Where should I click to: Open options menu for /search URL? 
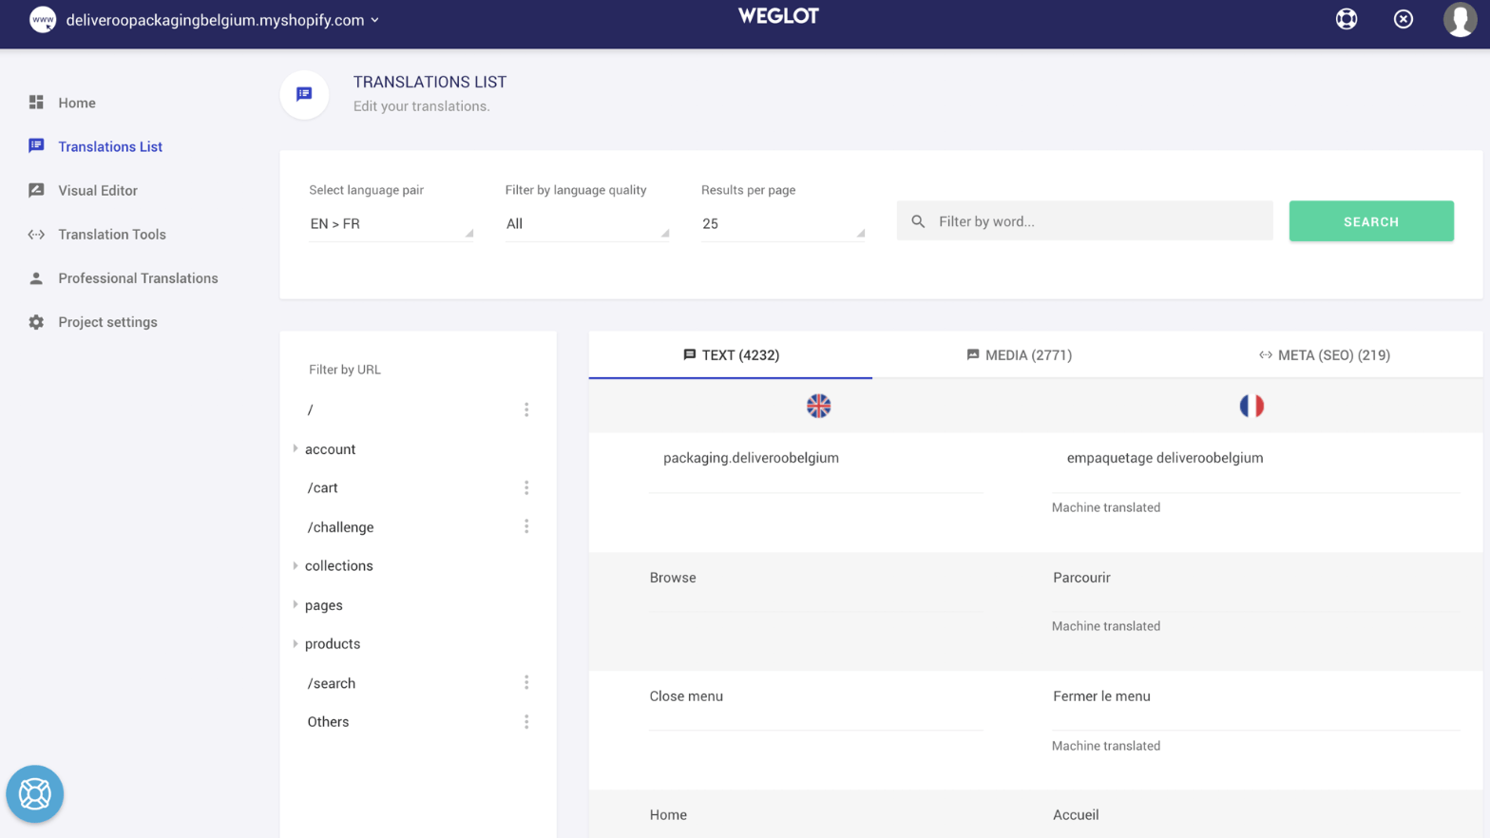pos(526,682)
